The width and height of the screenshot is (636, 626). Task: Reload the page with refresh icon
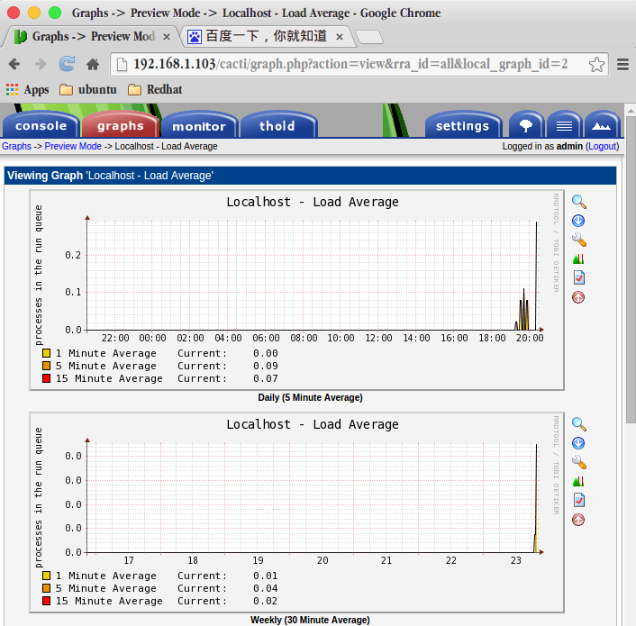point(67,64)
